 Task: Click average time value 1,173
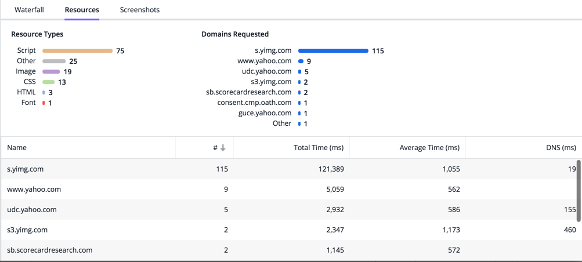[451, 230]
